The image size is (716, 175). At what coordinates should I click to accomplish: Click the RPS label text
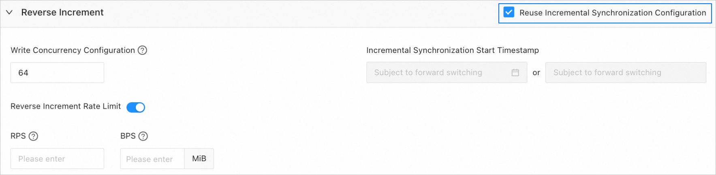(18, 136)
